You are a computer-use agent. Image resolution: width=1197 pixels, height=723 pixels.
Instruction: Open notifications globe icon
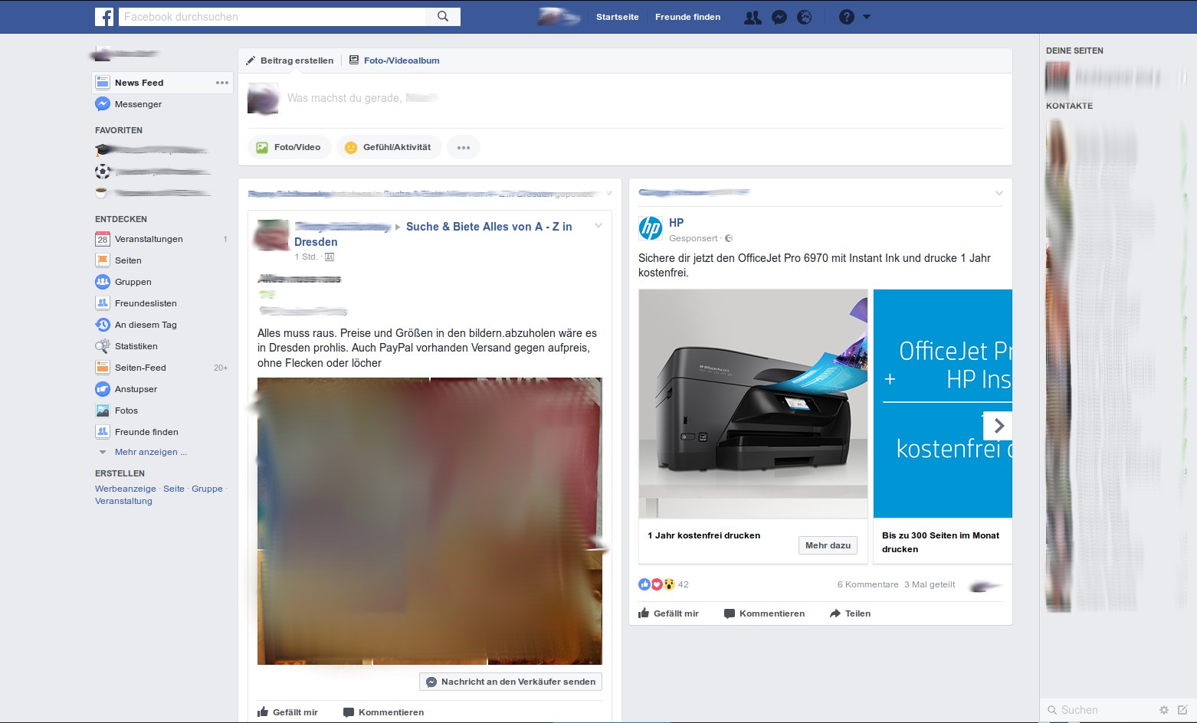805,17
